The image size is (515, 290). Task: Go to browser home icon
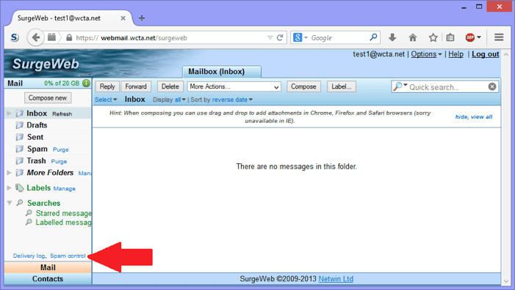pos(413,37)
